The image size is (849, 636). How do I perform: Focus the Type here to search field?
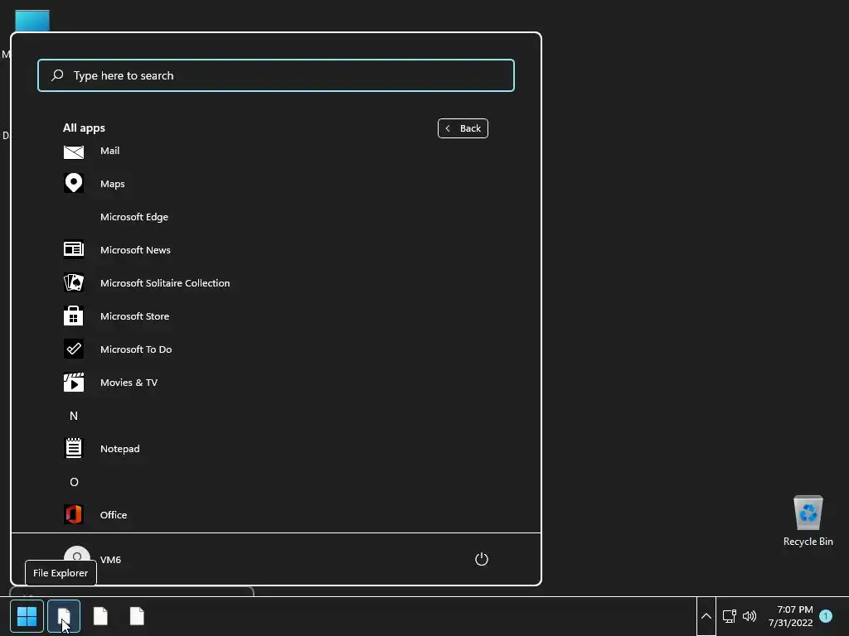pyautogui.click(x=276, y=75)
